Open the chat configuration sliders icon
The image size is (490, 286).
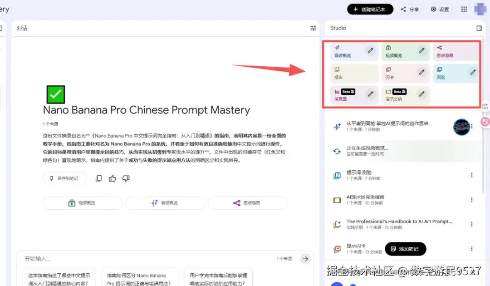(x=313, y=28)
